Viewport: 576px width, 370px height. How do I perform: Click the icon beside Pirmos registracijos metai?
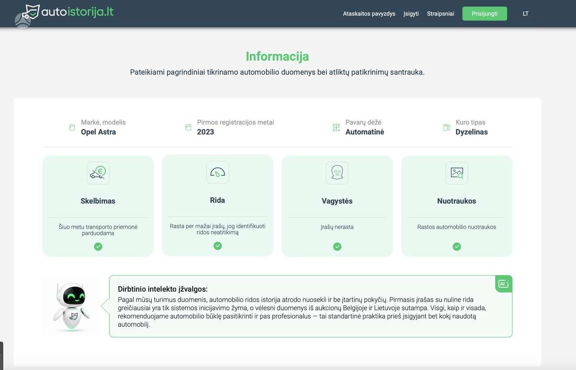188,128
